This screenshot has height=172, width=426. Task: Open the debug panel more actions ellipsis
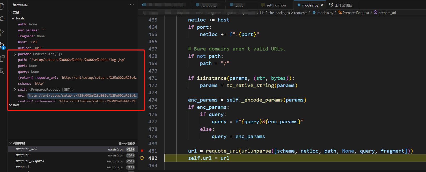pos(132,5)
